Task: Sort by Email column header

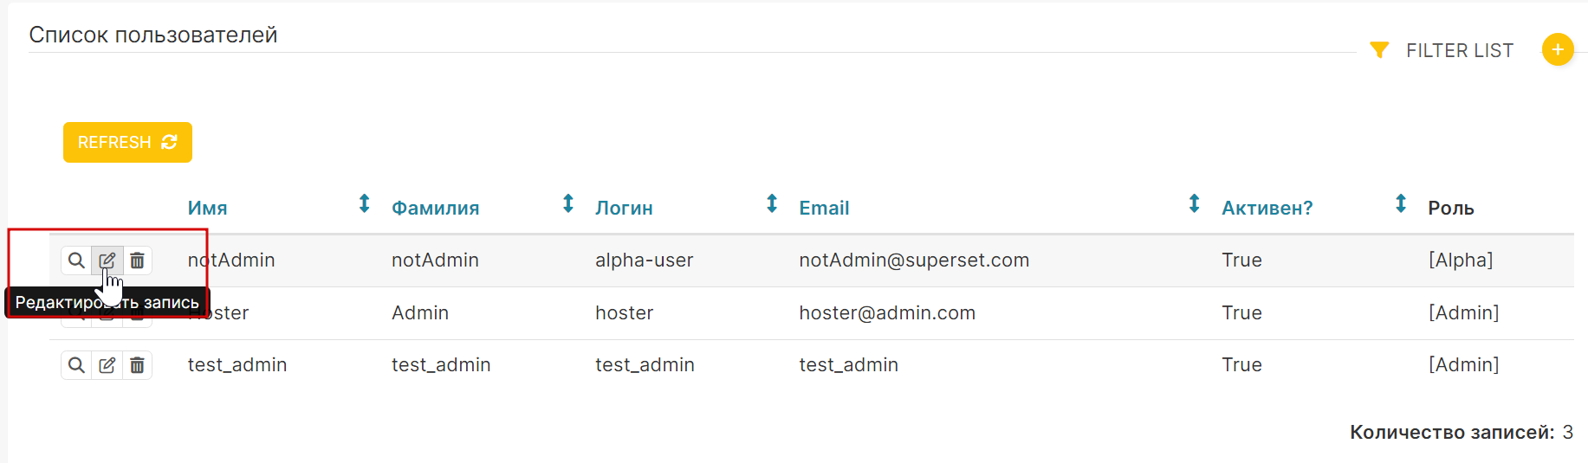Action: click(x=824, y=208)
